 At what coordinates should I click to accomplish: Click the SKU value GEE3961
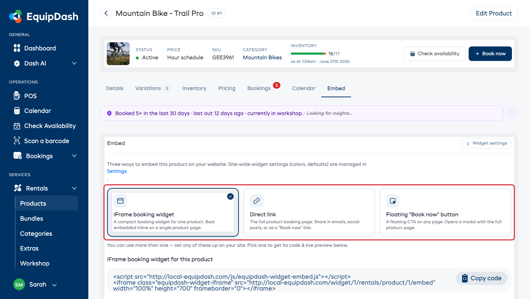coord(223,57)
